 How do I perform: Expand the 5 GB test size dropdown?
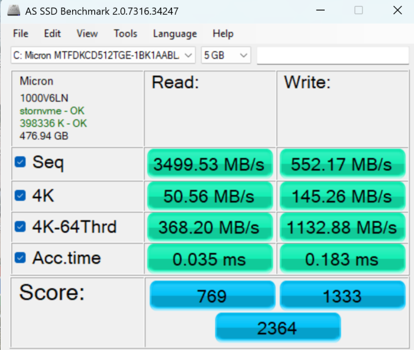click(226, 56)
